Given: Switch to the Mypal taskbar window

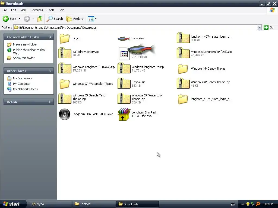Looking at the screenshot, I should click(50, 204).
